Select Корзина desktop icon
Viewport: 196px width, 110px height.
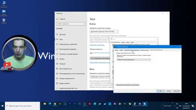pyautogui.click(x=4, y=21)
